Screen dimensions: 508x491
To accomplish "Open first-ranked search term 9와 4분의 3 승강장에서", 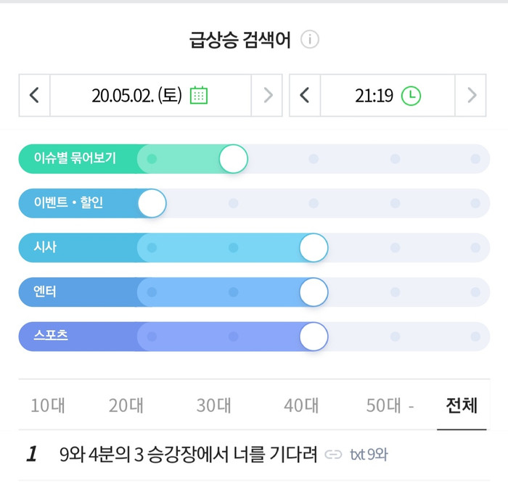I will pyautogui.click(x=188, y=454).
